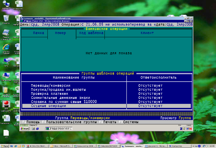Switch to Citrix ICA Client taskbar item

(x=38, y=146)
